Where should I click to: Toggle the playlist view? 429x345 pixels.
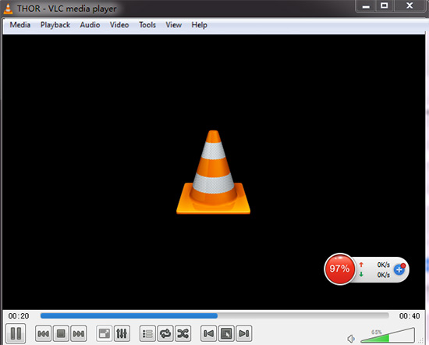pos(147,333)
